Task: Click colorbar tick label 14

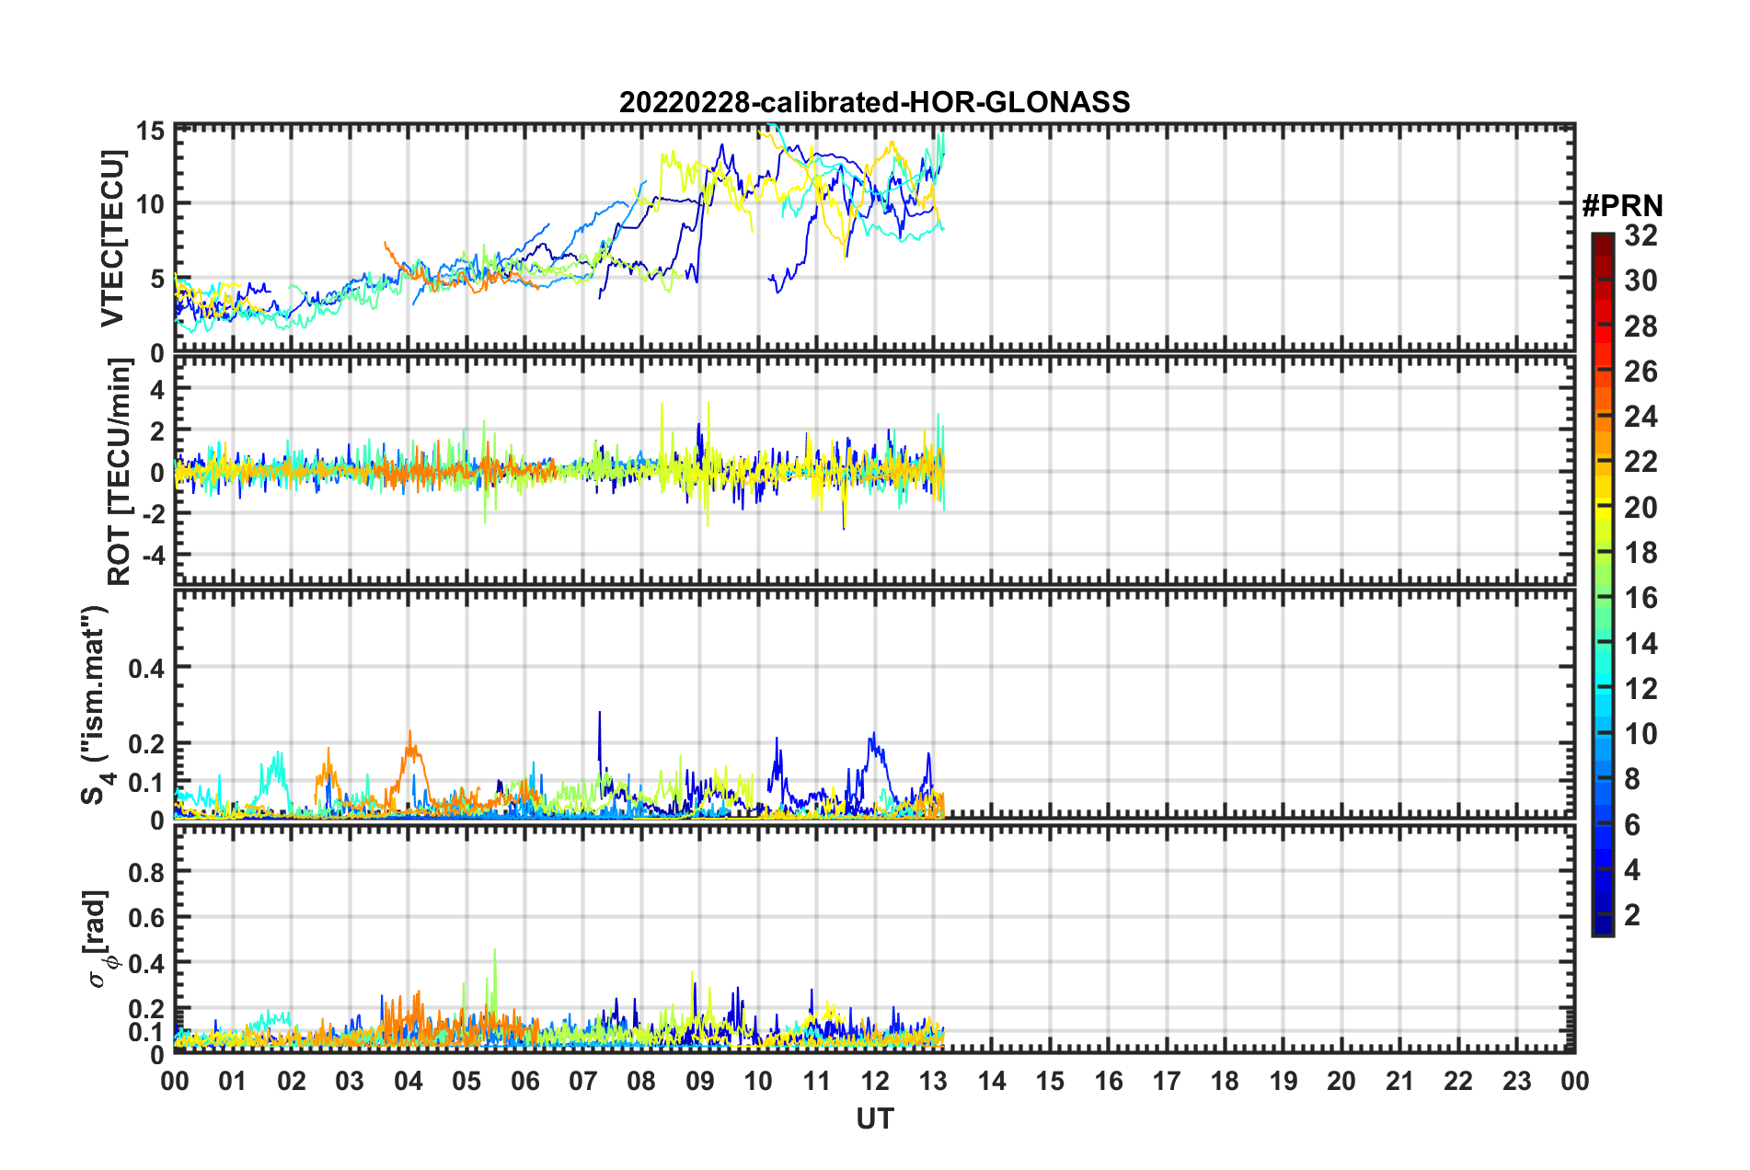Action: click(x=1641, y=644)
